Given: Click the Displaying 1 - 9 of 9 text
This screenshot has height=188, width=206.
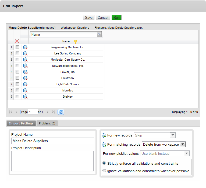Looking at the screenshot, I should click(x=185, y=112).
